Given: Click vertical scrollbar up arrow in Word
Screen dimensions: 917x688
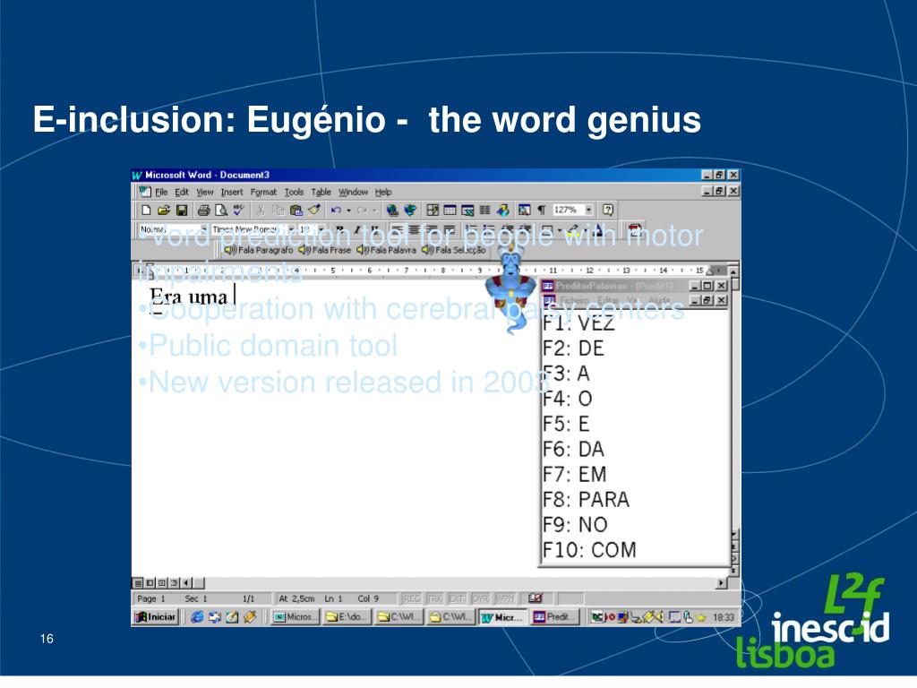Looking at the screenshot, I should click(x=734, y=271).
